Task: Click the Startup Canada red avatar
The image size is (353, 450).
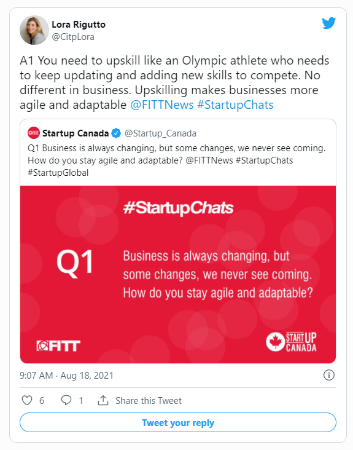Action: [34, 133]
